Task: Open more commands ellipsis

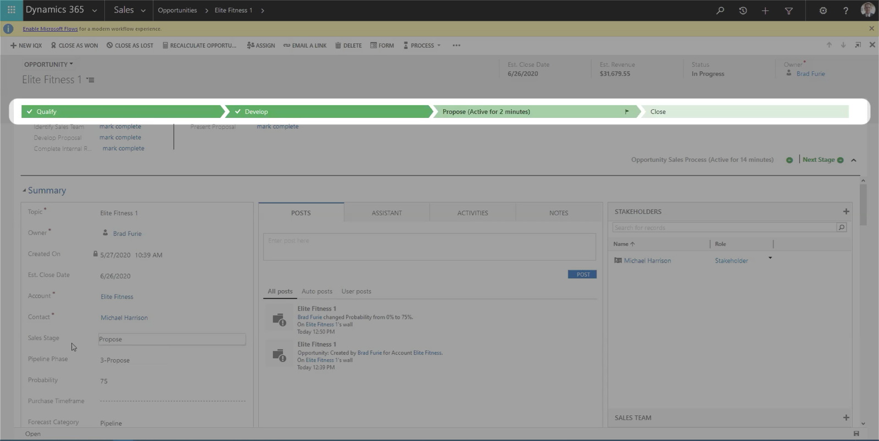Action: tap(457, 46)
